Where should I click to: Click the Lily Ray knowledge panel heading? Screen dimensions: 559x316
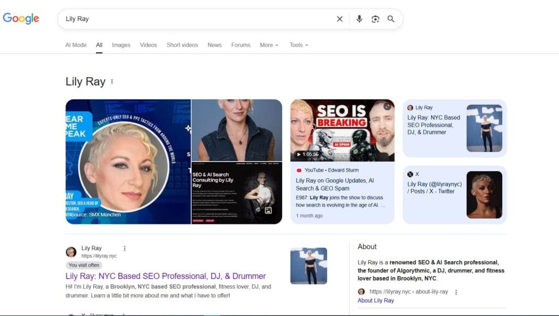[86, 82]
